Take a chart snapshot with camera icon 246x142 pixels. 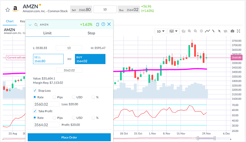(232, 31)
